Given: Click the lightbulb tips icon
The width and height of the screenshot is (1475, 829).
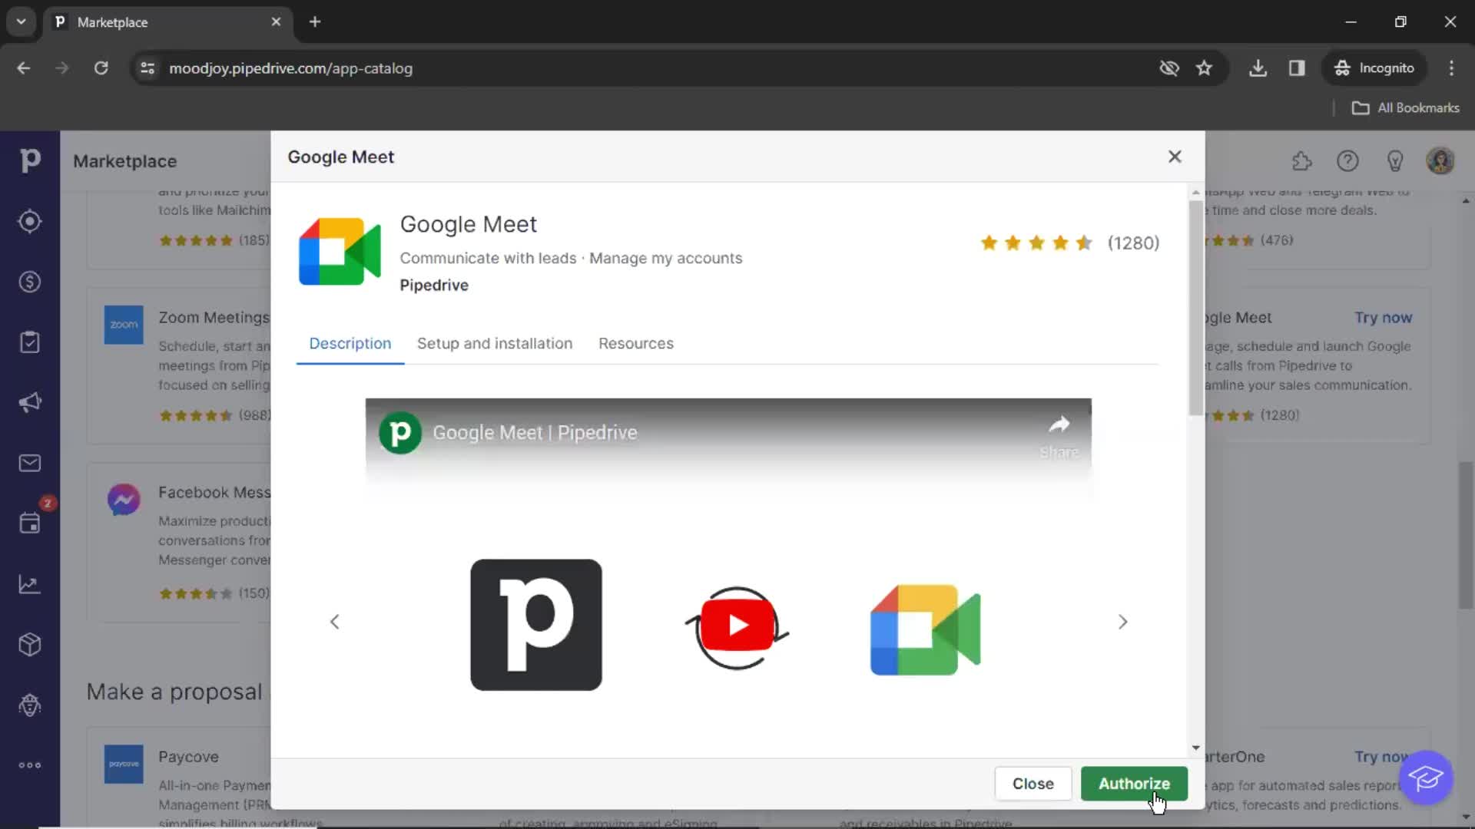Looking at the screenshot, I should 1395,161.
